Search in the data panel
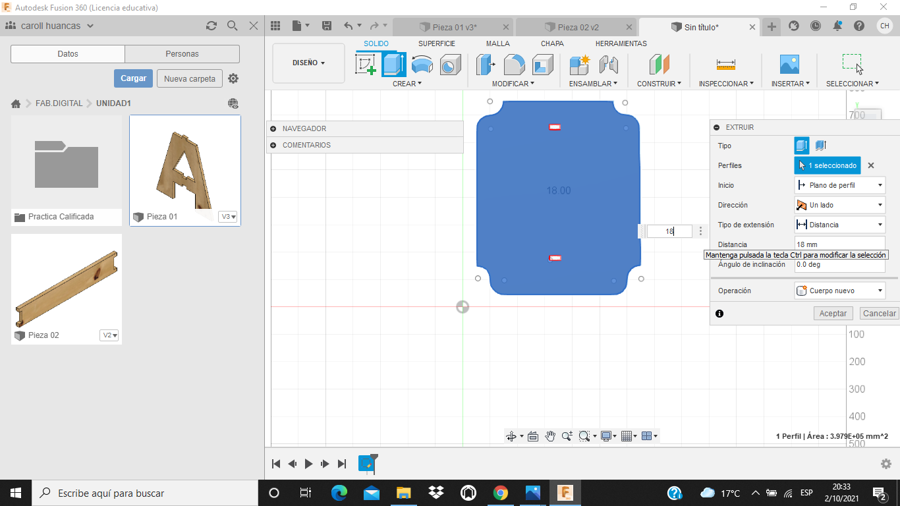Image resolution: width=900 pixels, height=506 pixels. tap(232, 26)
